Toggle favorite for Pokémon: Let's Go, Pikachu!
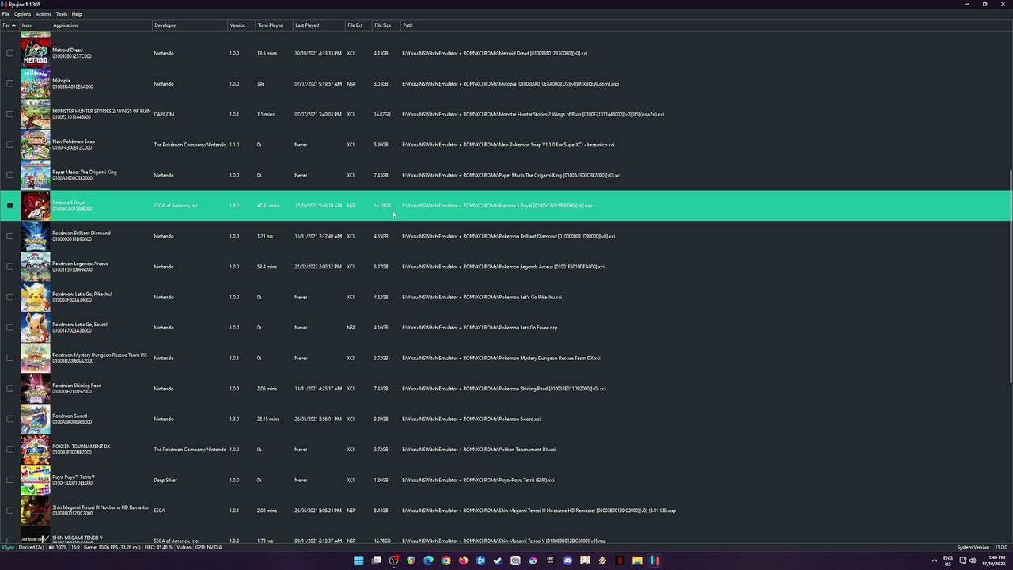The image size is (1013, 570). point(10,297)
